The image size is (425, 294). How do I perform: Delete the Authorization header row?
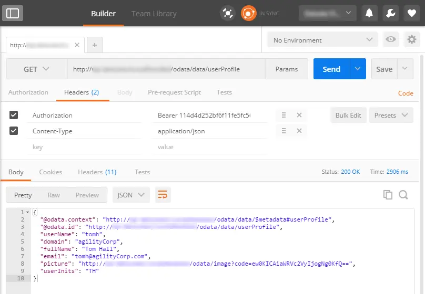(x=299, y=115)
